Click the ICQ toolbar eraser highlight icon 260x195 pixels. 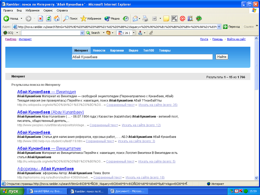pos(151,33)
